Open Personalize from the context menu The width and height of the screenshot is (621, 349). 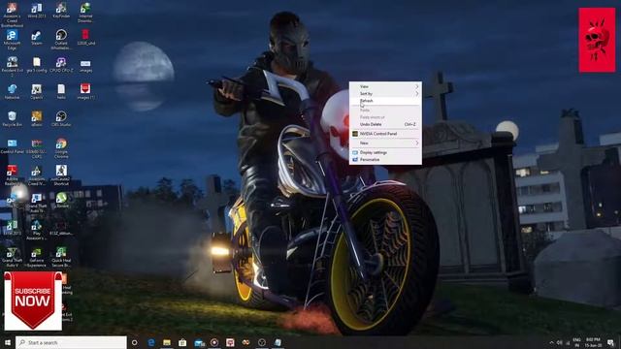[385, 159]
